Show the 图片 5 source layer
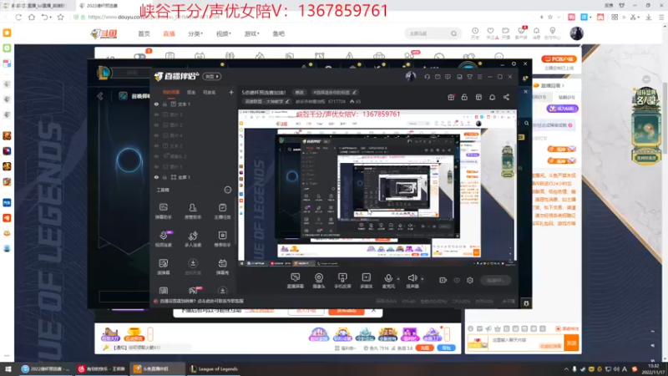Viewport: 668px width, 376px height. 156,166
